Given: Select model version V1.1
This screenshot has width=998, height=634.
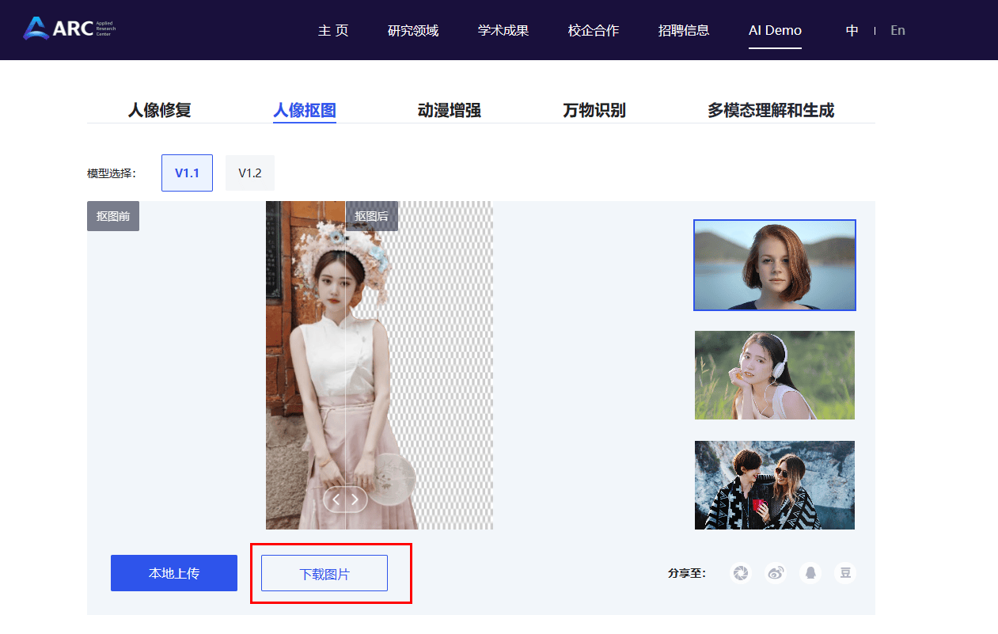Looking at the screenshot, I should tap(187, 173).
